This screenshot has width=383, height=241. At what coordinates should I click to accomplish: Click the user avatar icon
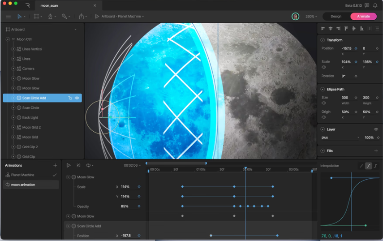295,17
